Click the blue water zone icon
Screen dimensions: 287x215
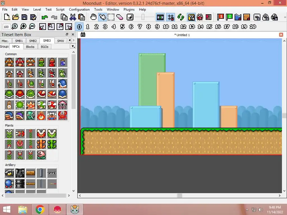[x=238, y=17]
